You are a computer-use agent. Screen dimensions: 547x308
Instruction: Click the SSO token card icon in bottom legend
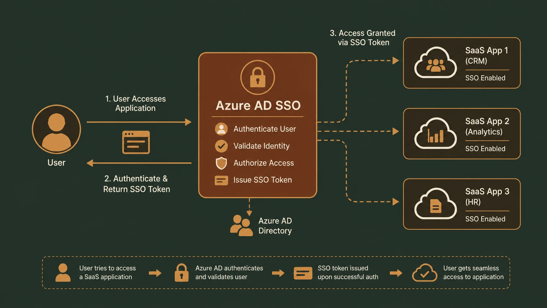pyautogui.click(x=303, y=273)
